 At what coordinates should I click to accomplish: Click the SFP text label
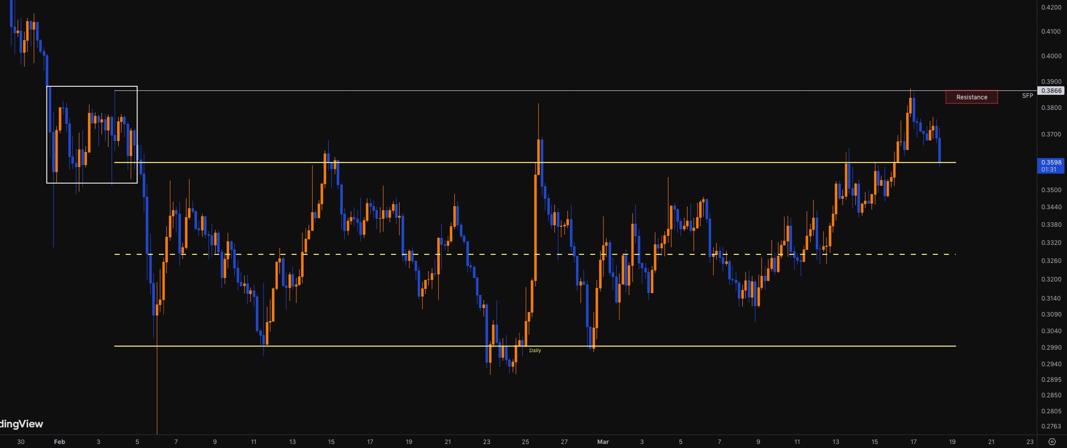tap(1027, 96)
